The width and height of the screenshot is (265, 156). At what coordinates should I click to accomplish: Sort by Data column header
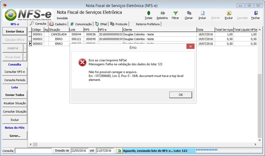206,30
